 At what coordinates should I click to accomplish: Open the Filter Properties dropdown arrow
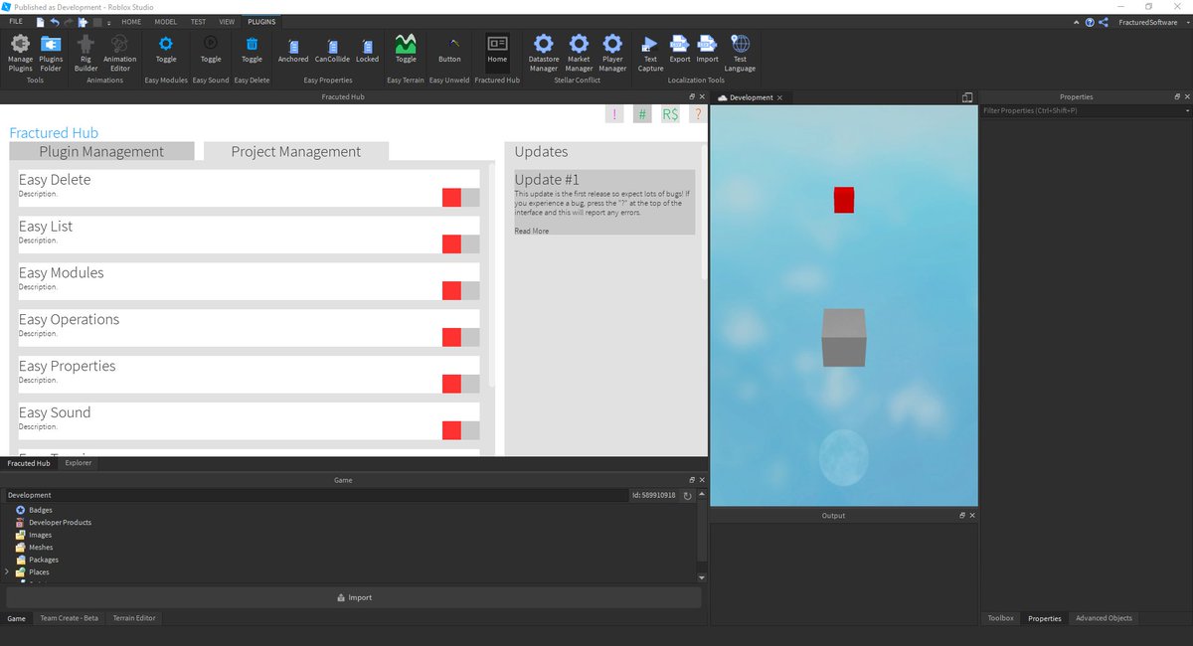[x=1186, y=110]
